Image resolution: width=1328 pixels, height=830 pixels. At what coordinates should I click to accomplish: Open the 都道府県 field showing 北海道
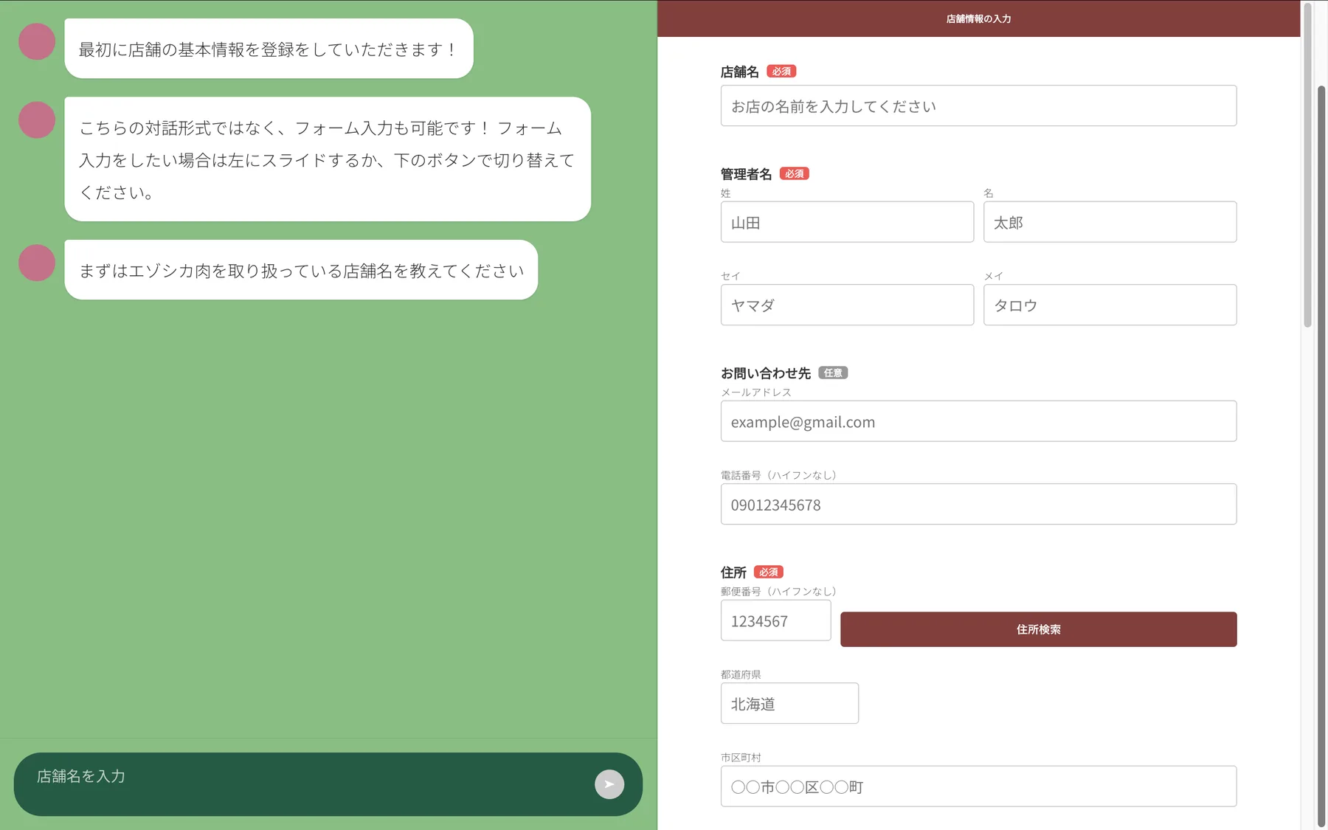[x=789, y=703]
